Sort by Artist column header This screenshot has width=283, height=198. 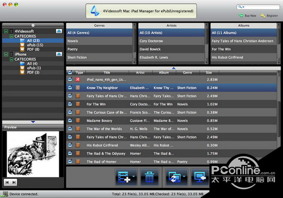click(140, 72)
